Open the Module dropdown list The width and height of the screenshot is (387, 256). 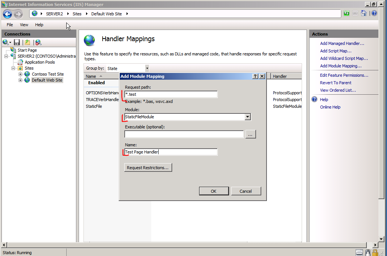tap(247, 117)
